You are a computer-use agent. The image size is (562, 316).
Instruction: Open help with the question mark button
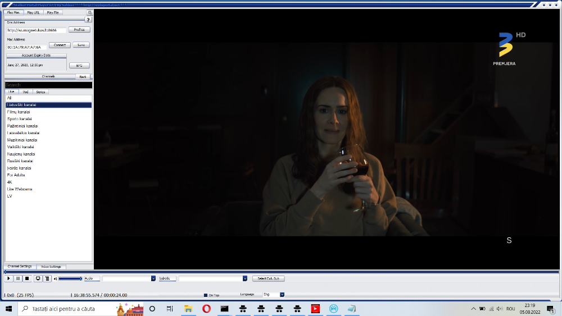88,20
